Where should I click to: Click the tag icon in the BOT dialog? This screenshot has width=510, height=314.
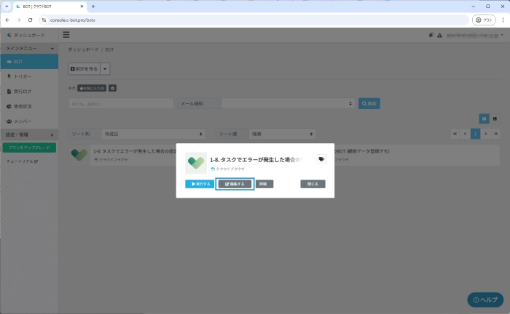[321, 159]
